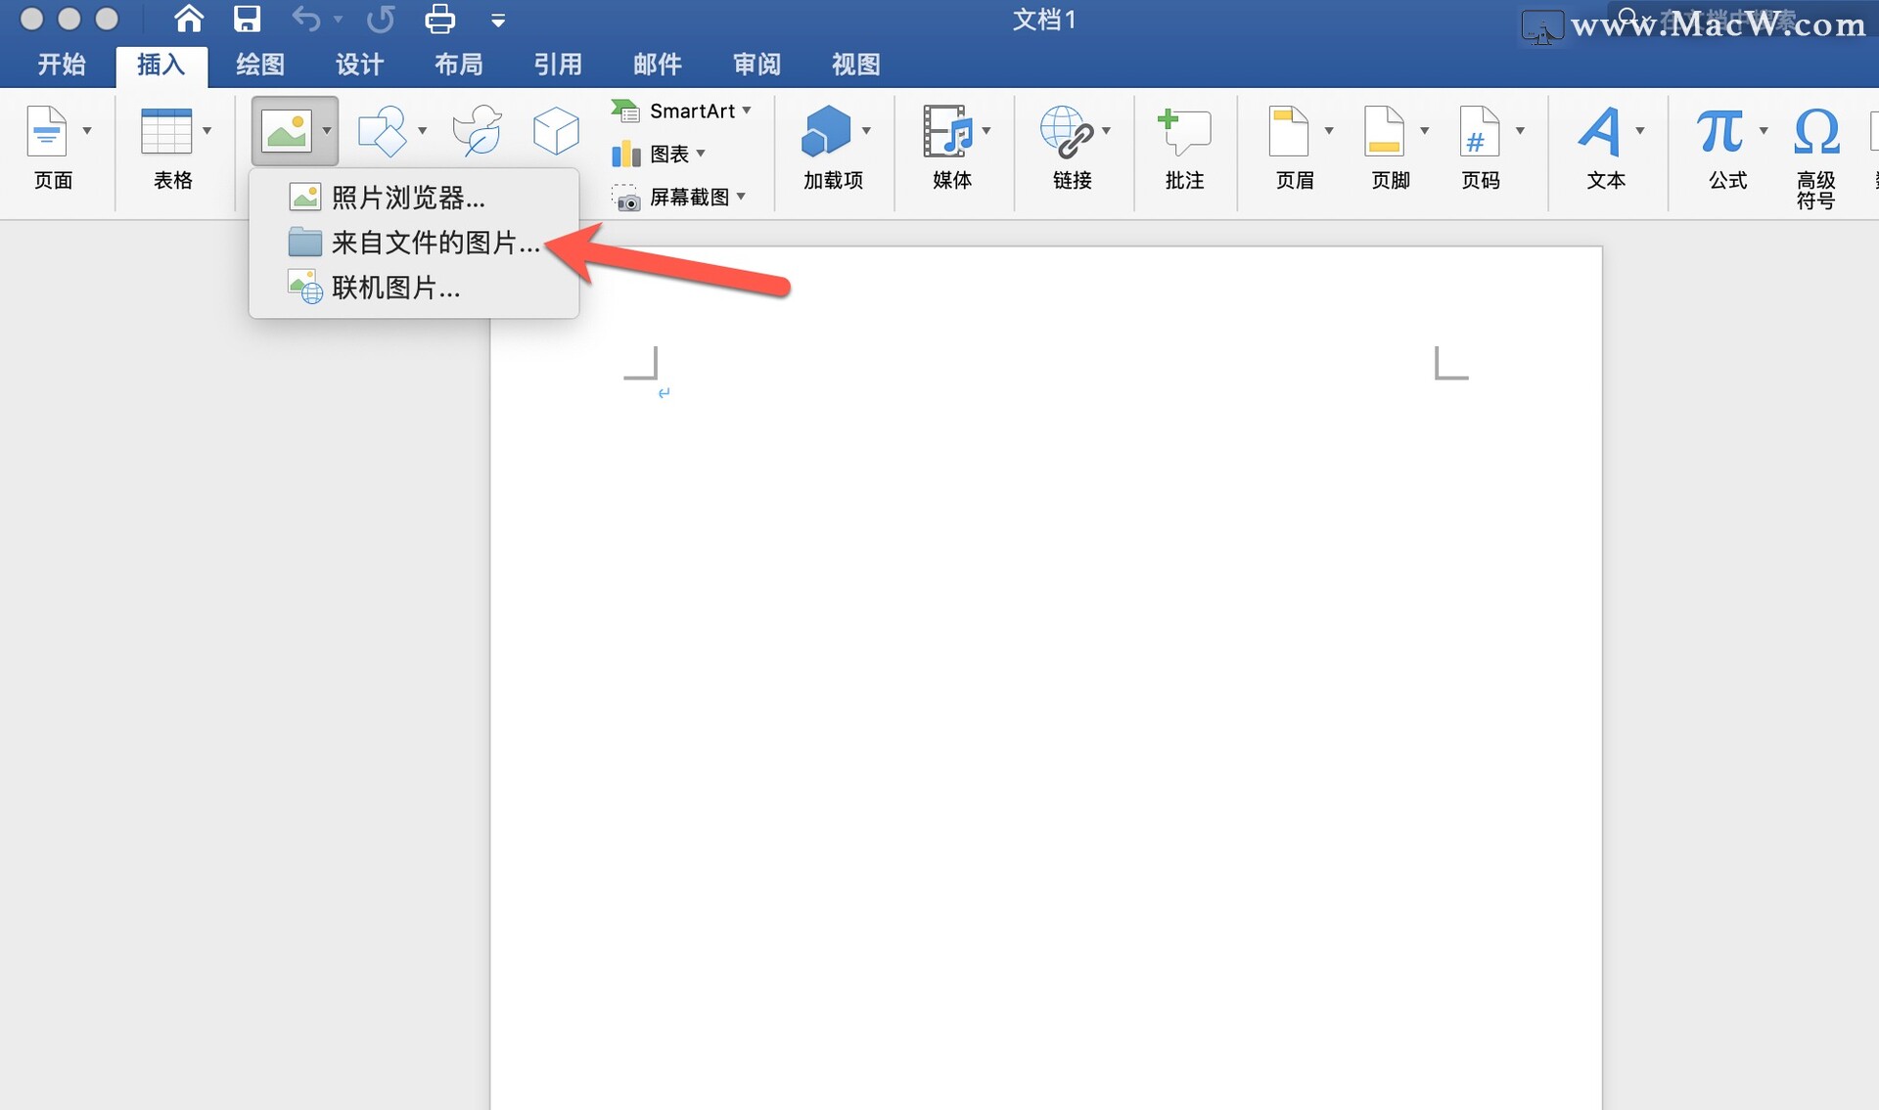The image size is (1879, 1110).
Task: Click inside the blank document page
Action: coord(1045,685)
